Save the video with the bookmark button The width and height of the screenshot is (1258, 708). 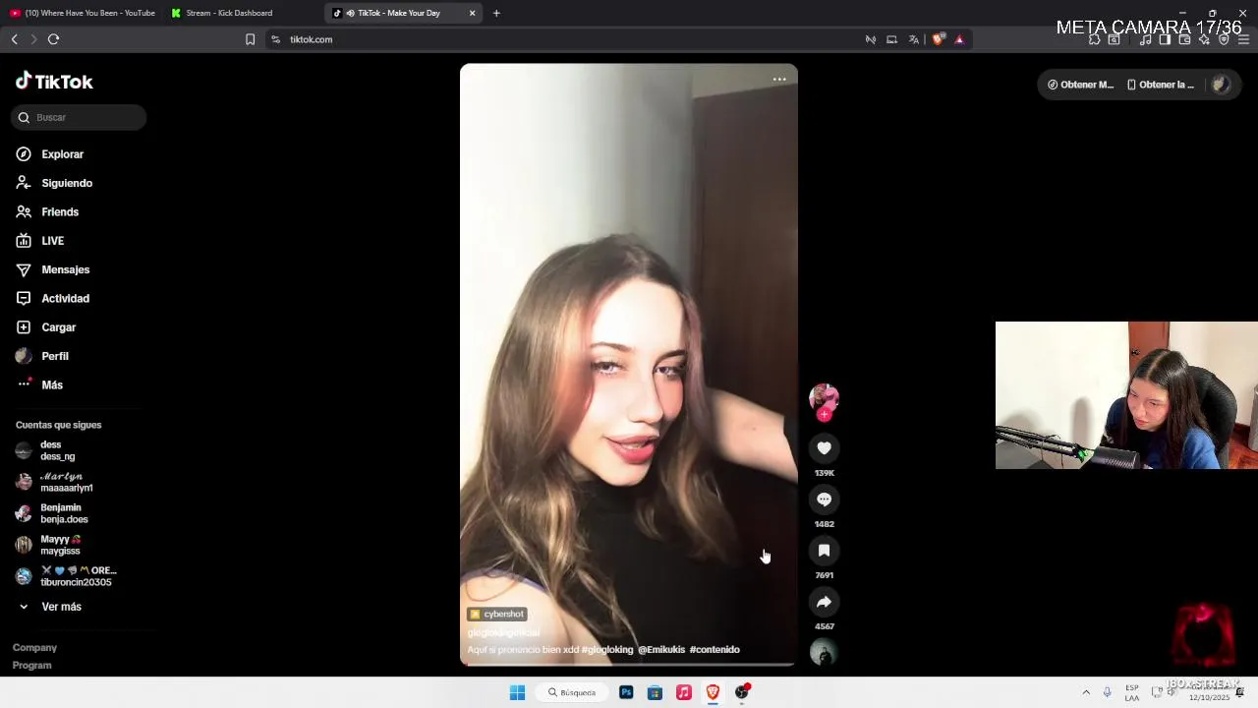(x=824, y=551)
